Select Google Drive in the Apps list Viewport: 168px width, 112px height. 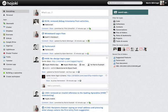pyautogui.click(x=10, y=42)
